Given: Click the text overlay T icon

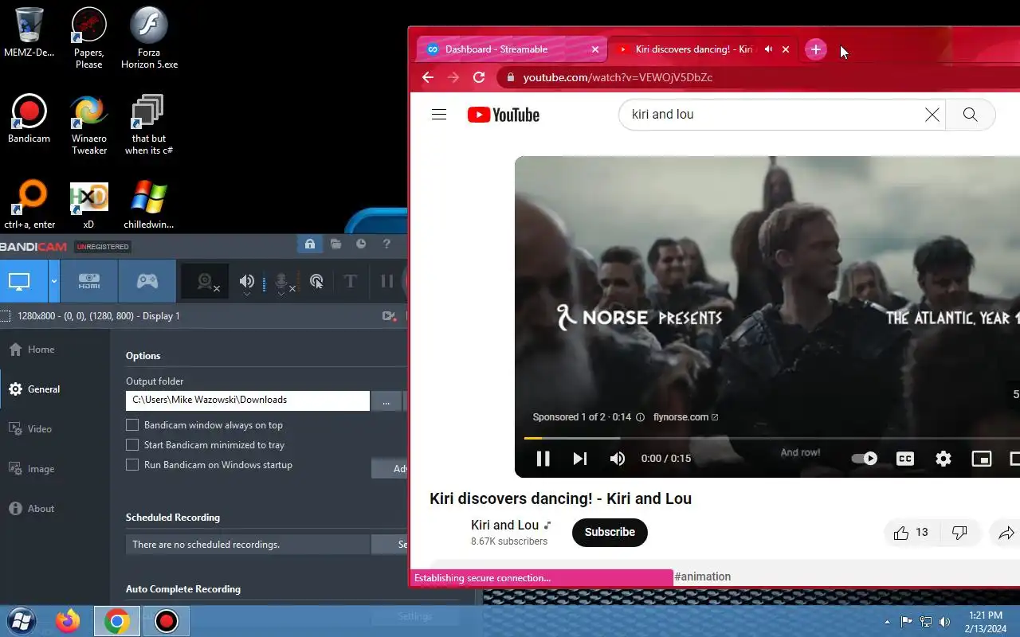Looking at the screenshot, I should tap(350, 281).
